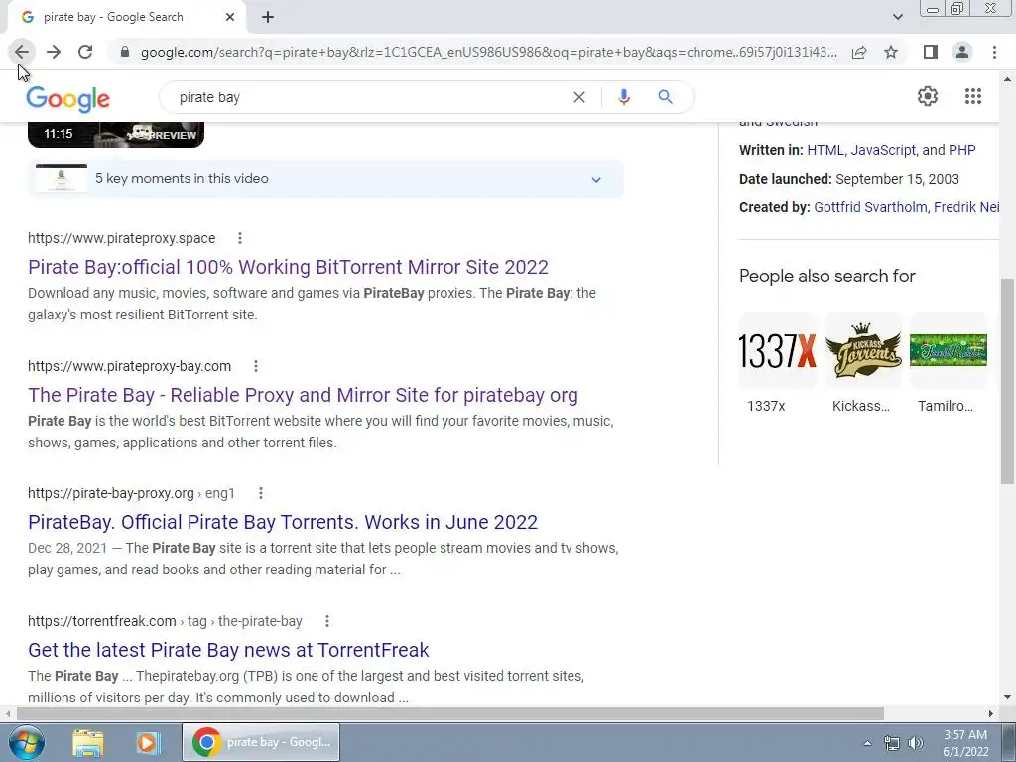Click the vertical page scrollbar thumb
This screenshot has width=1016, height=762.
point(1007,381)
